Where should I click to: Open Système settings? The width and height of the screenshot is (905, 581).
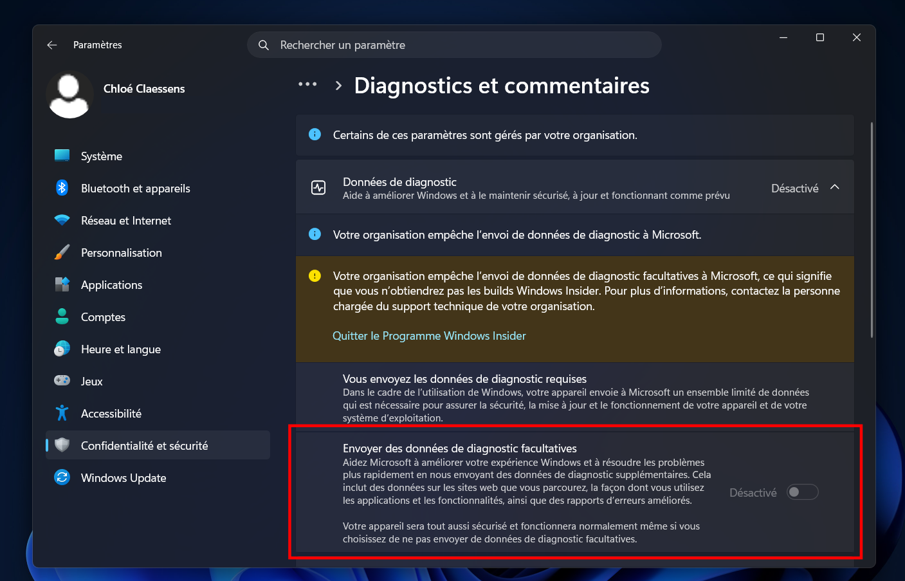(158, 156)
